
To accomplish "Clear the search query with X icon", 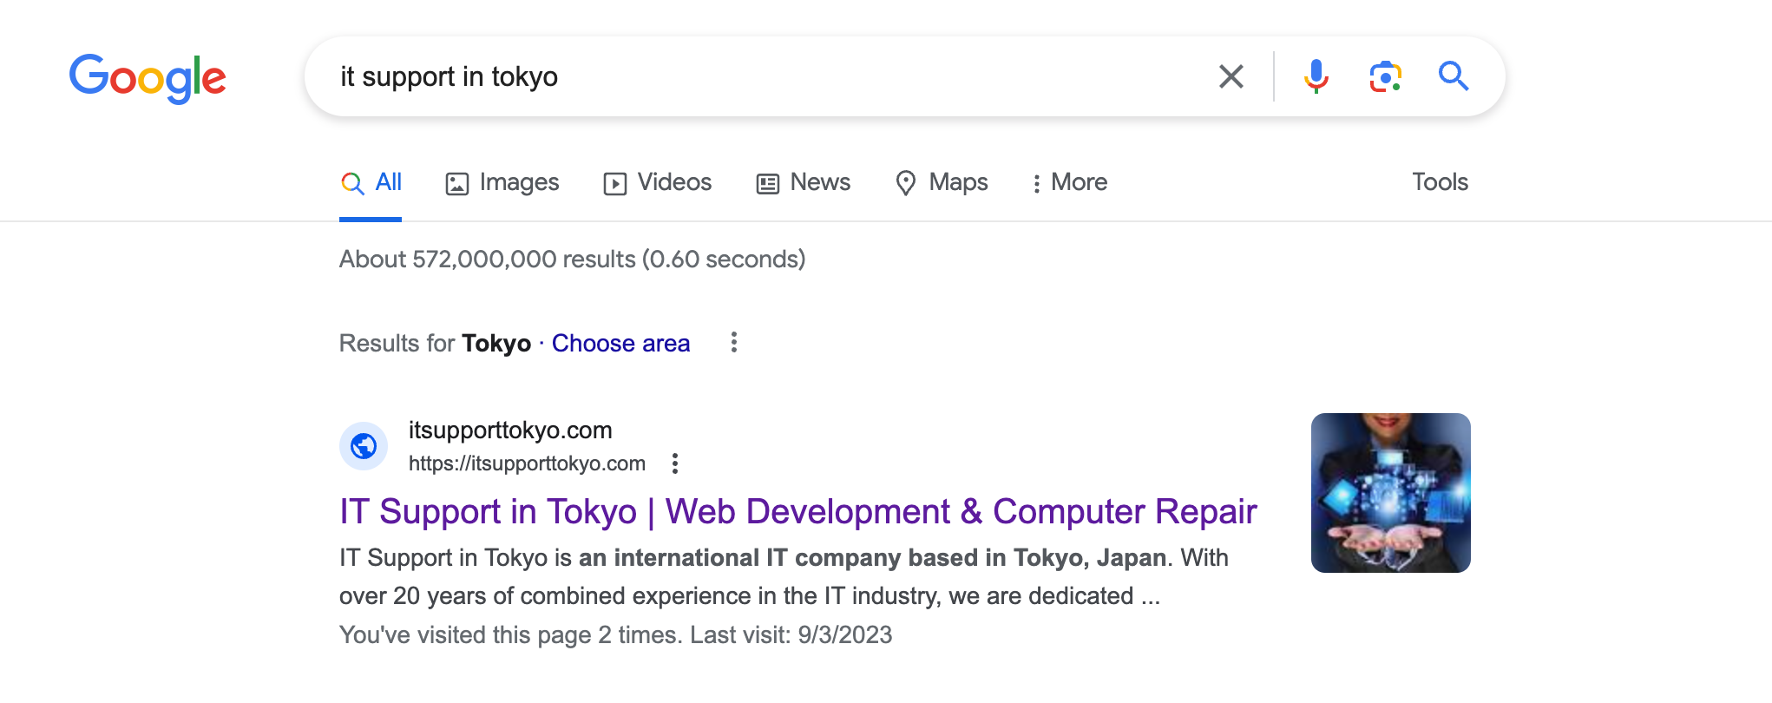I will (x=1231, y=76).
